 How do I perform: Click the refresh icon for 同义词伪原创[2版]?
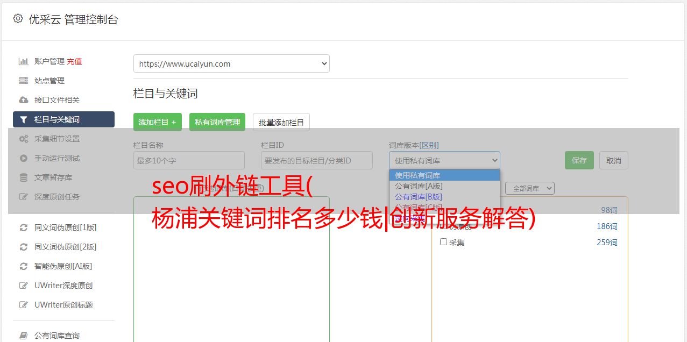click(24, 247)
